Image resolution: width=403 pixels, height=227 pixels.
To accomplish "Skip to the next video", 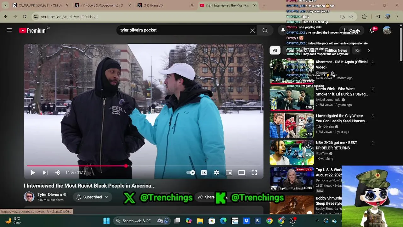I will pos(45,172).
